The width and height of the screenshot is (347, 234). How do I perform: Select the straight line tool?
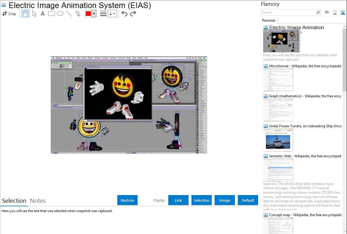69,14
